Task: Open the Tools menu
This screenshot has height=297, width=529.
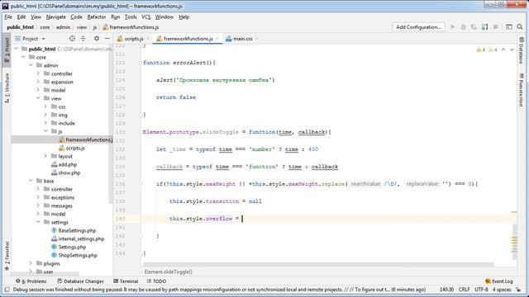Action: [131, 16]
